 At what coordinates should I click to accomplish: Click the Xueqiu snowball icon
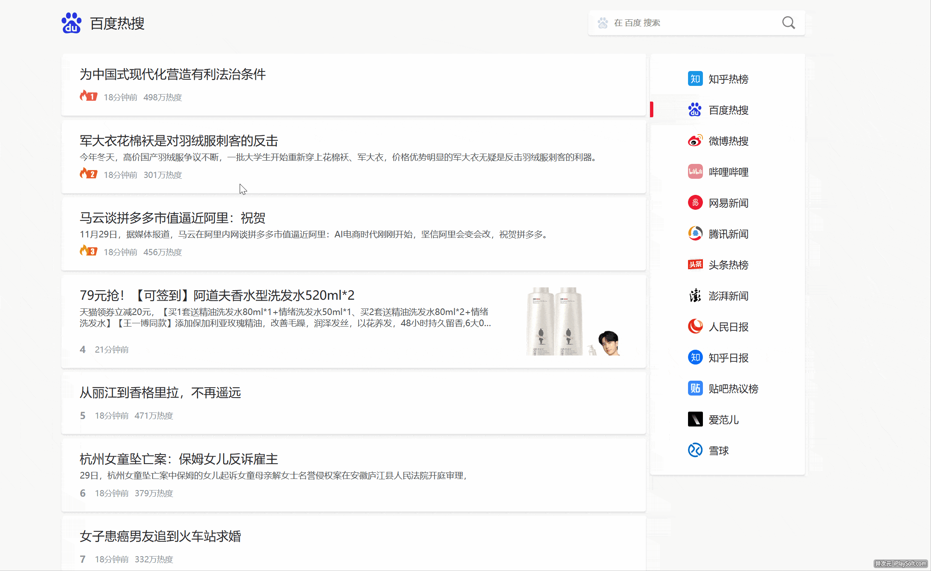(695, 450)
